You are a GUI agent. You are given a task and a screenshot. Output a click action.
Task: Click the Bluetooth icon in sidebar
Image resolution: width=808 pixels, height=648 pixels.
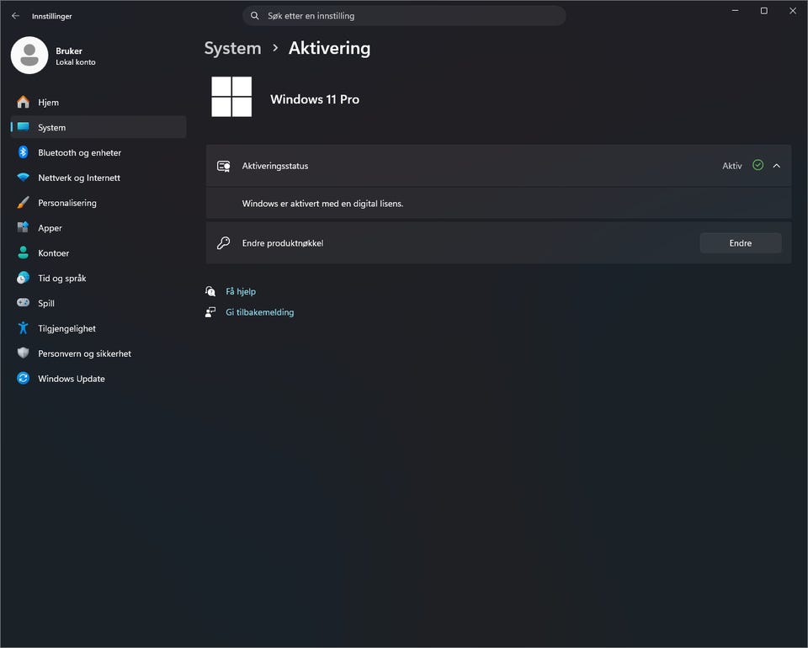[x=24, y=152]
